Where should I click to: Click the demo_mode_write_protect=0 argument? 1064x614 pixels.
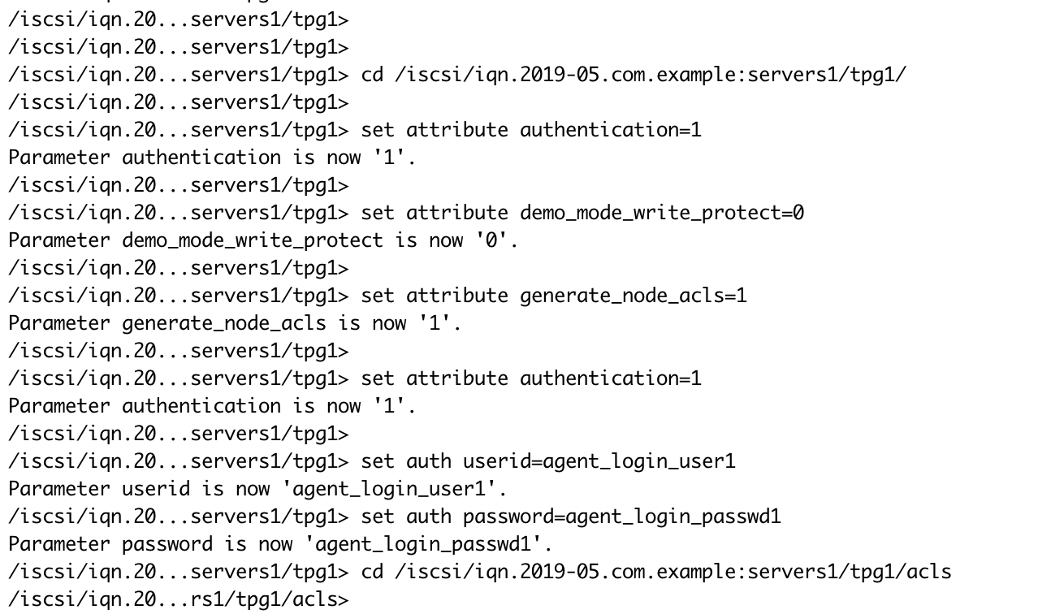(x=662, y=214)
